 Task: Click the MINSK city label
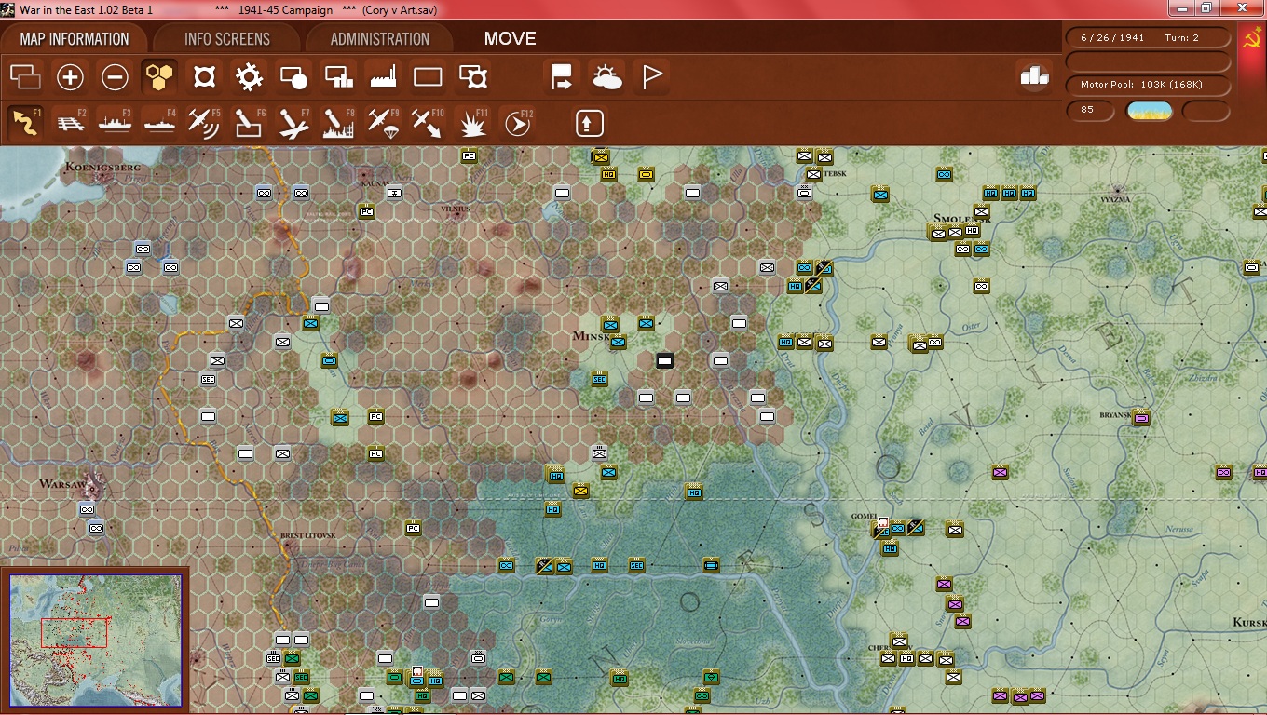592,336
